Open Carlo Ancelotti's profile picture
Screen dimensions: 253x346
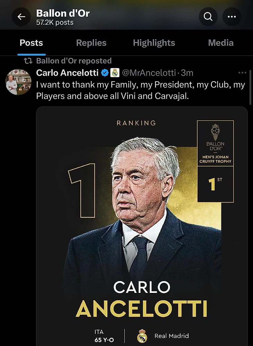(x=18, y=82)
